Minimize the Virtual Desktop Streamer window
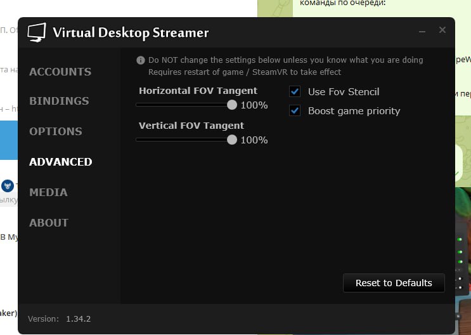The image size is (471, 335). click(422, 30)
